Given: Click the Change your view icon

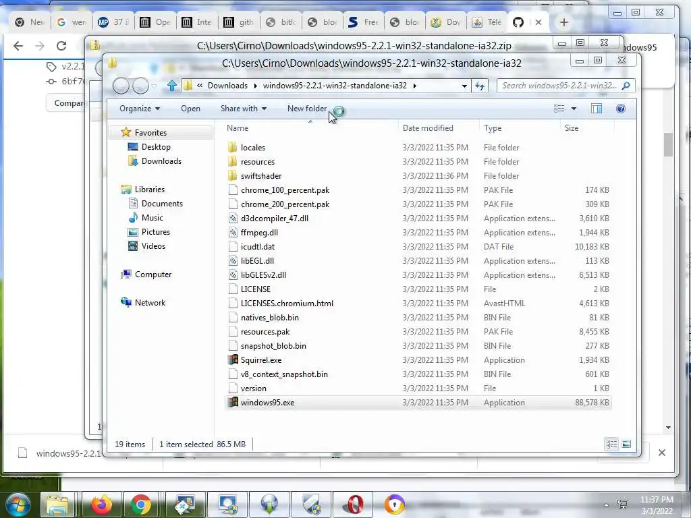Looking at the screenshot, I should coord(559,109).
